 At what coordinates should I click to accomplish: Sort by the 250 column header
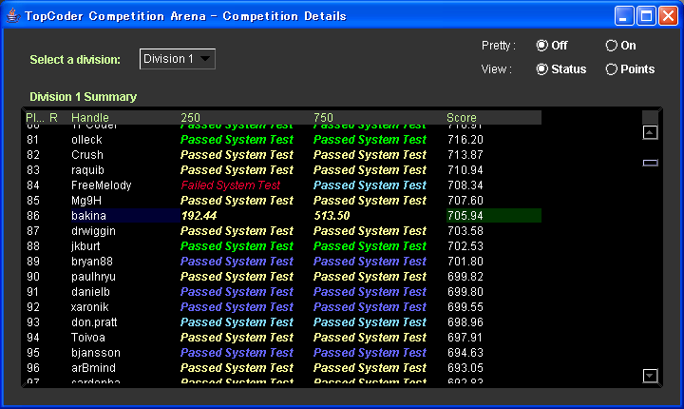click(x=190, y=118)
